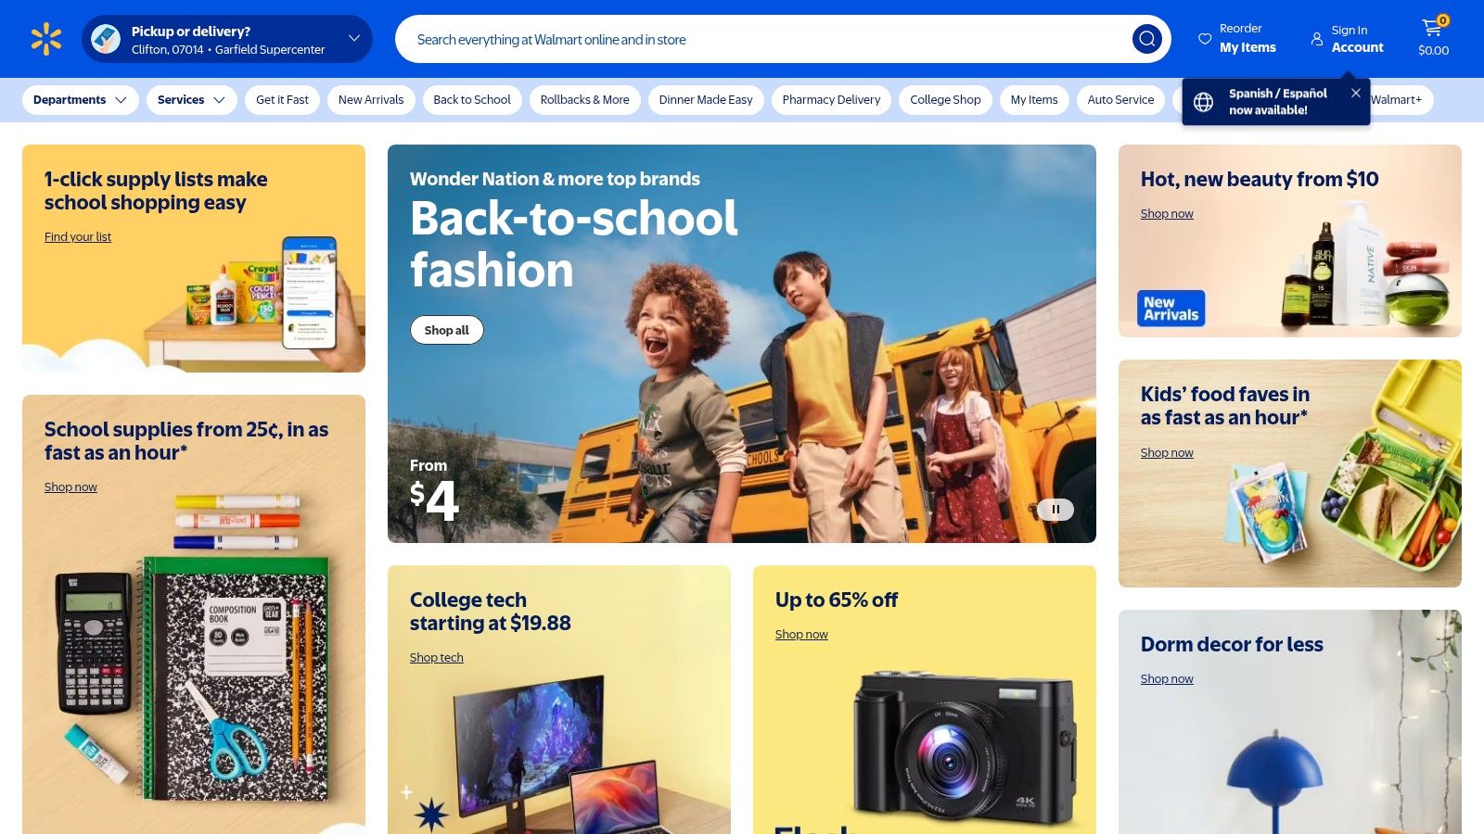Image resolution: width=1484 pixels, height=834 pixels.
Task: Click Shop now under School supplies
Action: click(70, 487)
